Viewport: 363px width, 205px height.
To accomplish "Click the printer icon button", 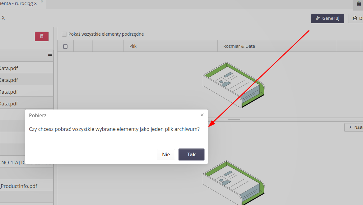I will click(355, 18).
